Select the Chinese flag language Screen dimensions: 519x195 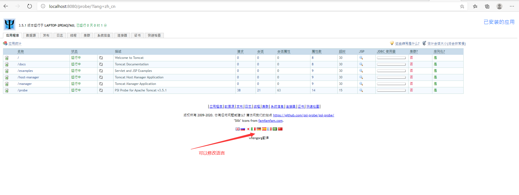click(x=280, y=129)
